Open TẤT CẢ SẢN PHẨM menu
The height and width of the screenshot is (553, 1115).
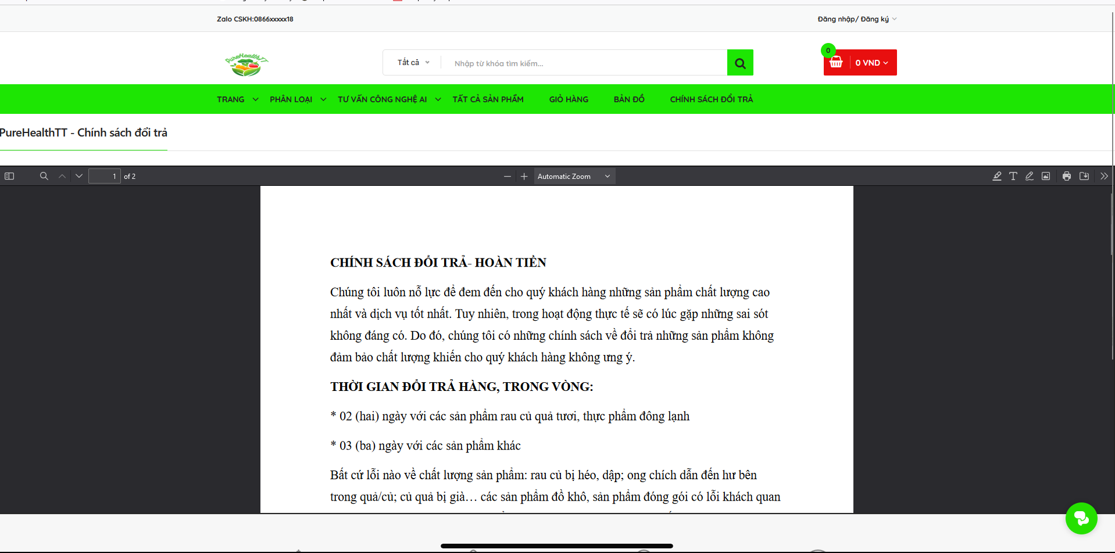[488, 99]
